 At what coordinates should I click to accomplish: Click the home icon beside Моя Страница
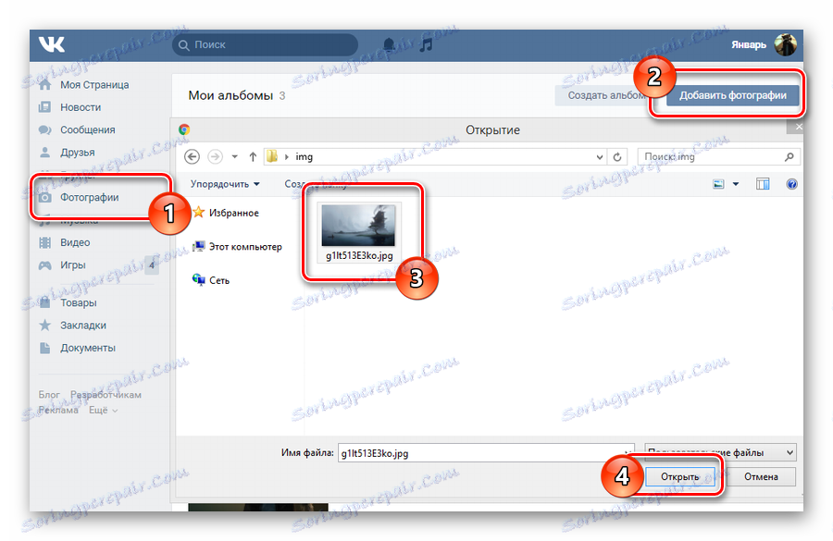coord(45,84)
